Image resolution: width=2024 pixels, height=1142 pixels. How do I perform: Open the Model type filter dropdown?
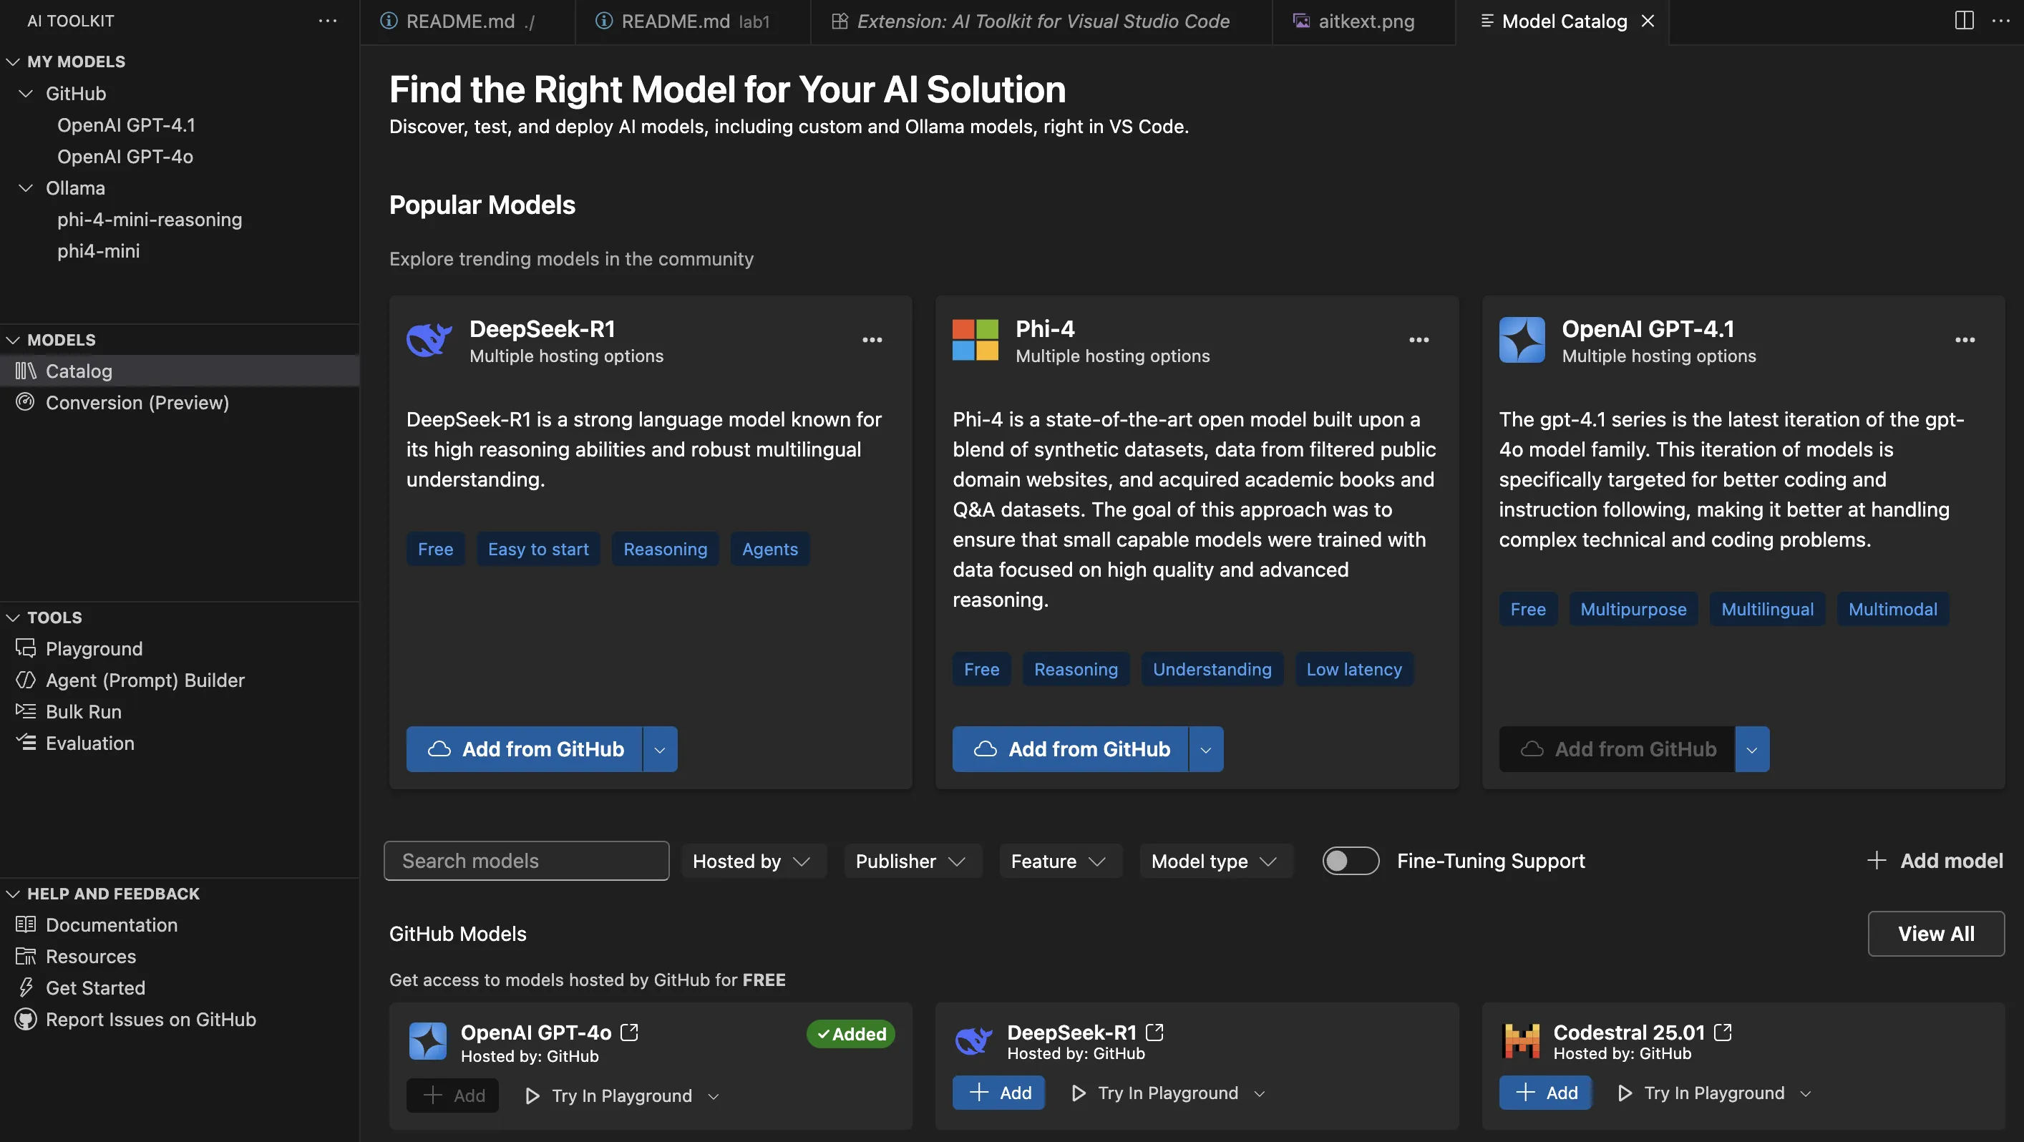pos(1215,861)
